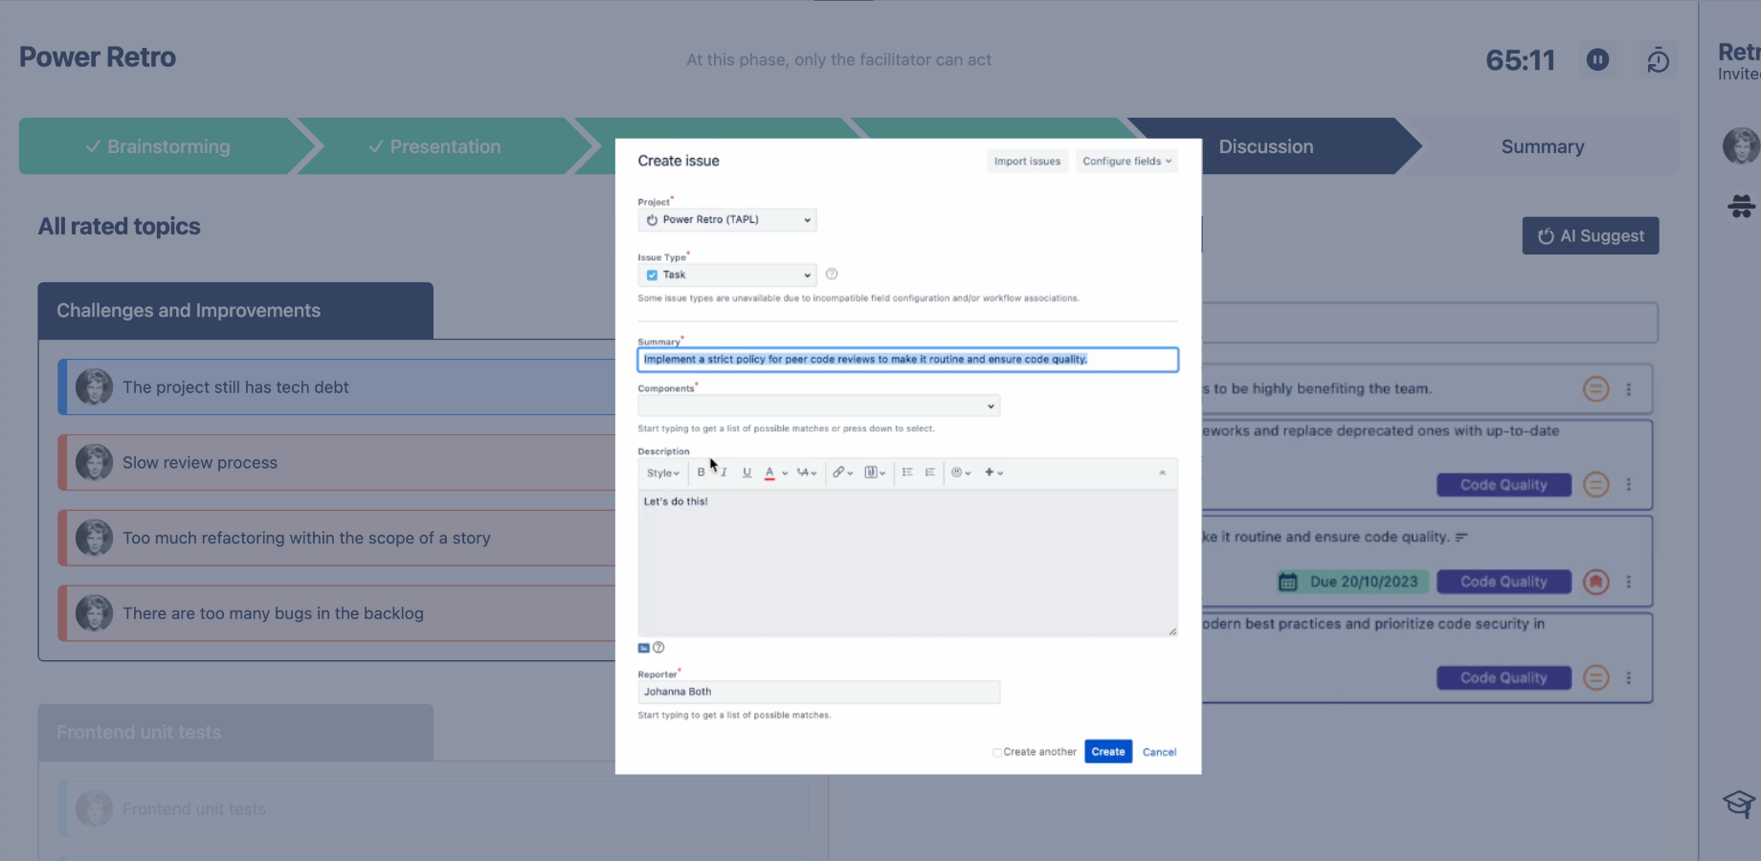Click the anonymous incognito icon in sidebar
The height and width of the screenshot is (861, 1761).
pyautogui.click(x=1742, y=206)
